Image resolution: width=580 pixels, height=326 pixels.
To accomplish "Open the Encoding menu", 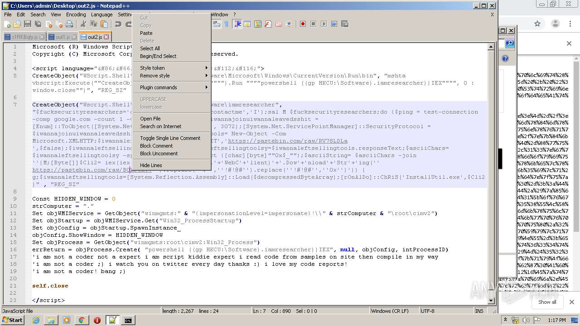I will (x=76, y=14).
